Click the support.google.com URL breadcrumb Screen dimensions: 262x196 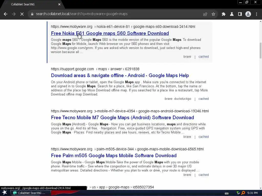pyautogui.click(x=95, y=69)
